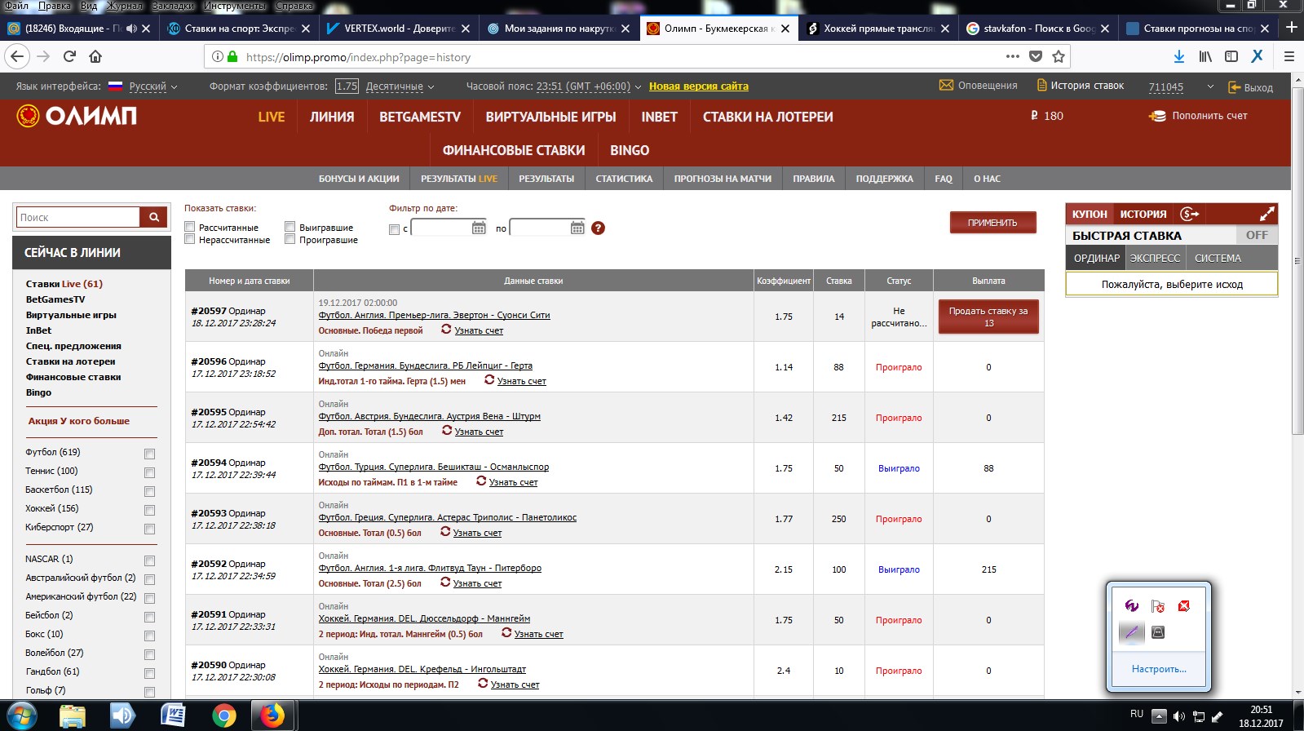Viewport: 1304px width, 731px height.
Task: Click the ПРИМЕНИТЬ filter button
Action: pyautogui.click(x=992, y=223)
